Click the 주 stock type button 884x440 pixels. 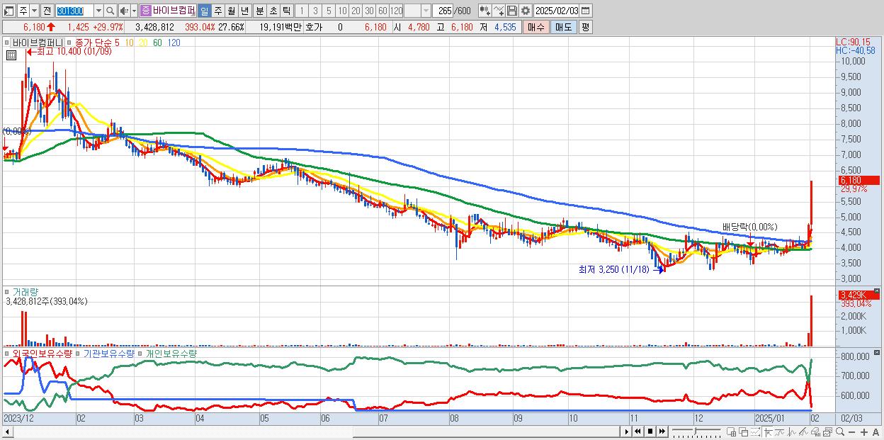pos(23,11)
